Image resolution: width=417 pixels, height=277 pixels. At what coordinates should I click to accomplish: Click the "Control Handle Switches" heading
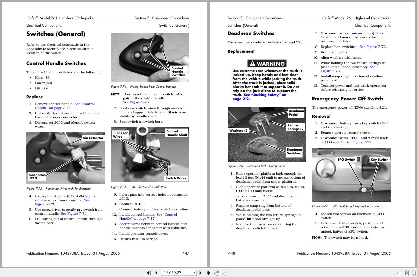coord(56,63)
